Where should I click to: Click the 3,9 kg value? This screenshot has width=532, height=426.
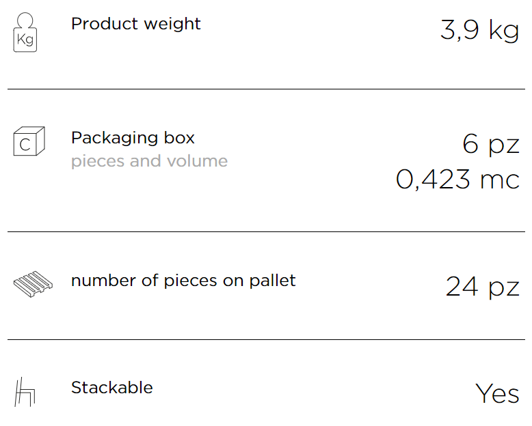pos(480,30)
